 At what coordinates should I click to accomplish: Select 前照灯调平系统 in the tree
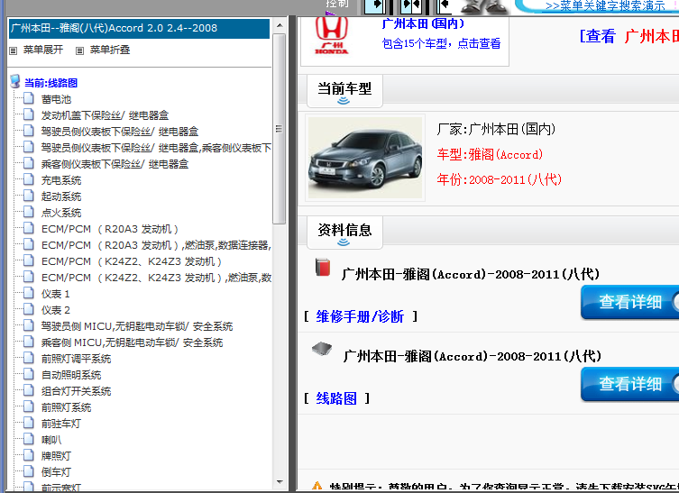76,359
